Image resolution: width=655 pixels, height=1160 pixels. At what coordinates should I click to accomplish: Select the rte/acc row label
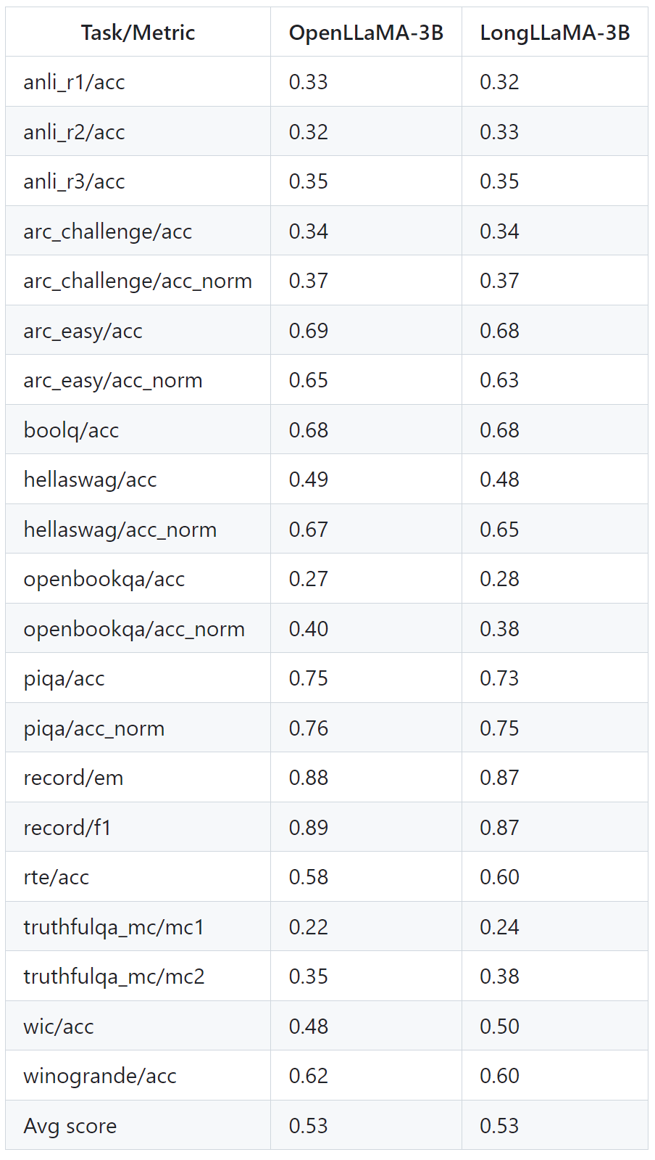pos(56,877)
